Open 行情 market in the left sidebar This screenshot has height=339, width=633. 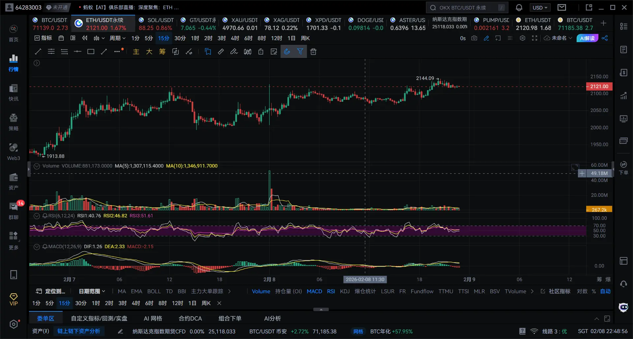(14, 63)
